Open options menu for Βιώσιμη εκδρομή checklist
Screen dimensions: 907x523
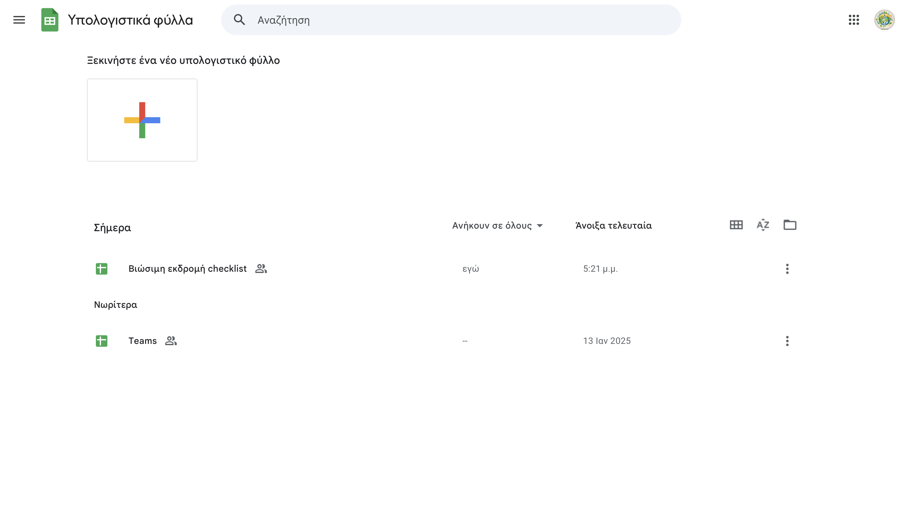[787, 268]
